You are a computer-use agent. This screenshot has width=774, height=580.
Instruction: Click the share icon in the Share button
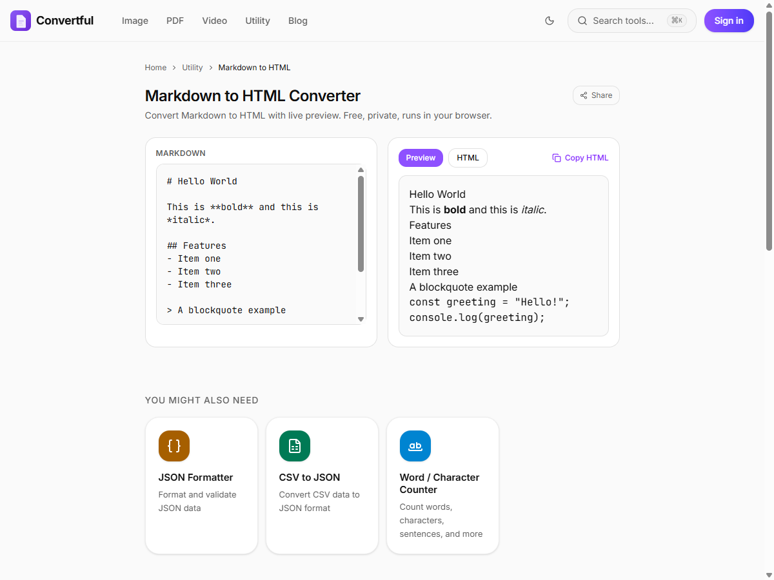[x=584, y=95]
